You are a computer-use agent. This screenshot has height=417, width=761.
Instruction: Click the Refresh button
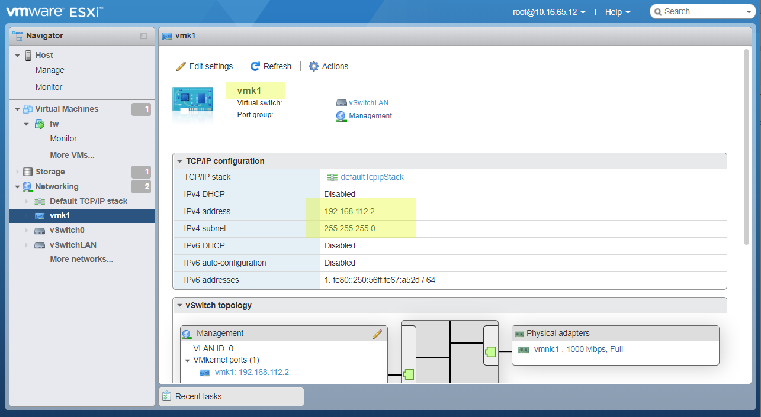271,66
